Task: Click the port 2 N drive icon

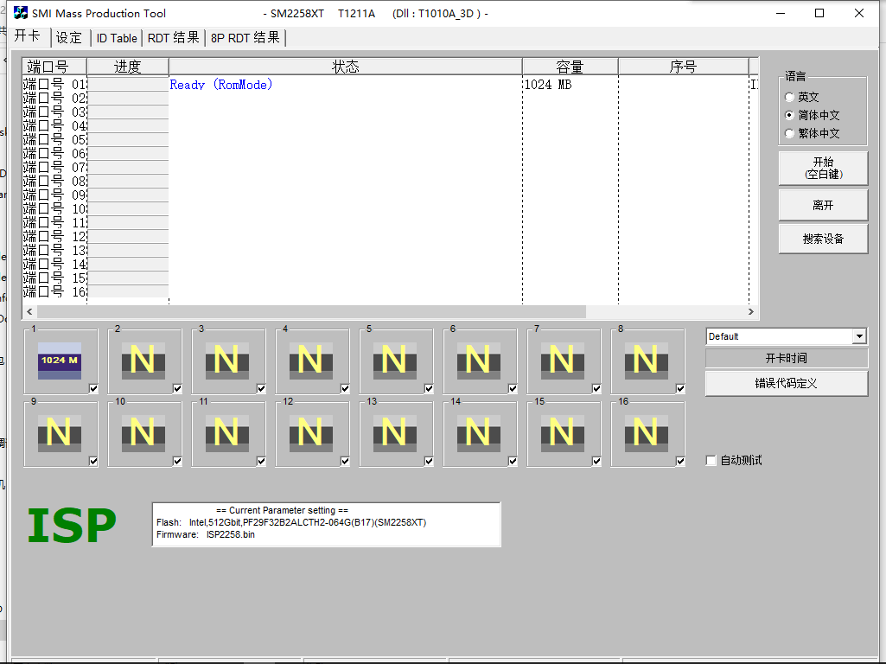Action: click(x=143, y=361)
